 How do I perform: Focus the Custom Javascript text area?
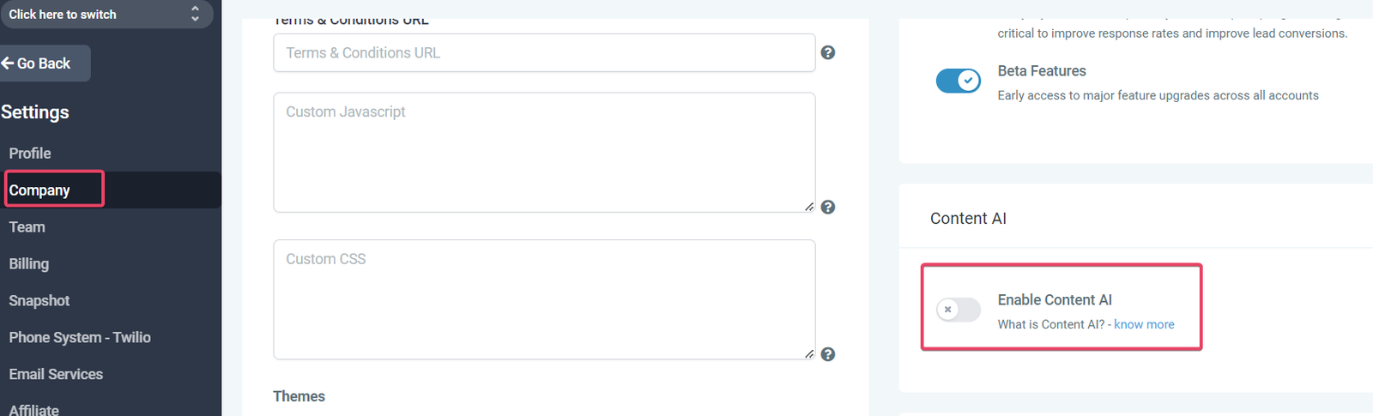(544, 153)
